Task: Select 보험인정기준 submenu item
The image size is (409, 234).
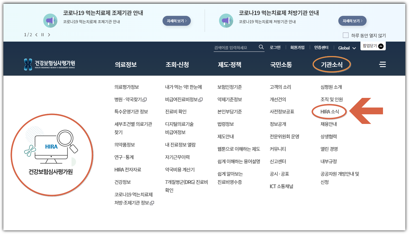Action: coord(230,87)
